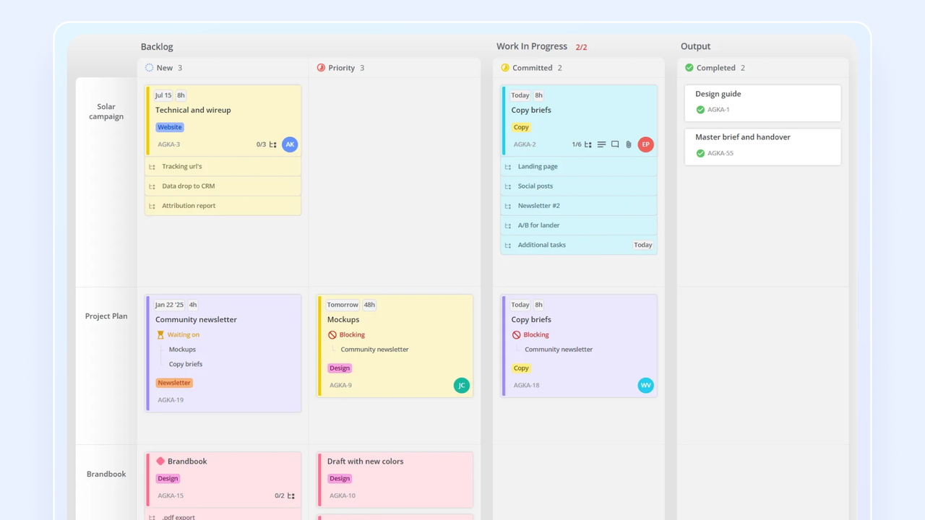
Task: Click 48h estimate badge on Mockups
Action: coord(369,305)
